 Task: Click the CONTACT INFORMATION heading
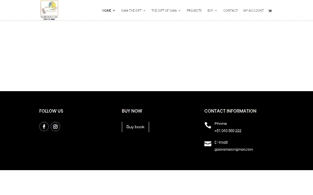230,111
